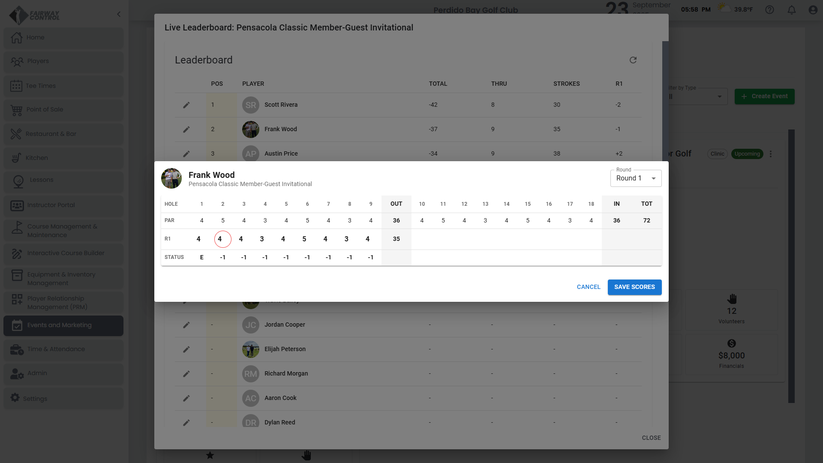Open the notifications bell
Image resolution: width=823 pixels, height=463 pixels.
791,10
